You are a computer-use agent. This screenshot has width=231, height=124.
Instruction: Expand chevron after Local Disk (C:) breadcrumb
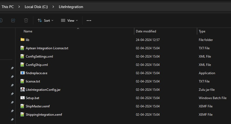click(x=53, y=7)
